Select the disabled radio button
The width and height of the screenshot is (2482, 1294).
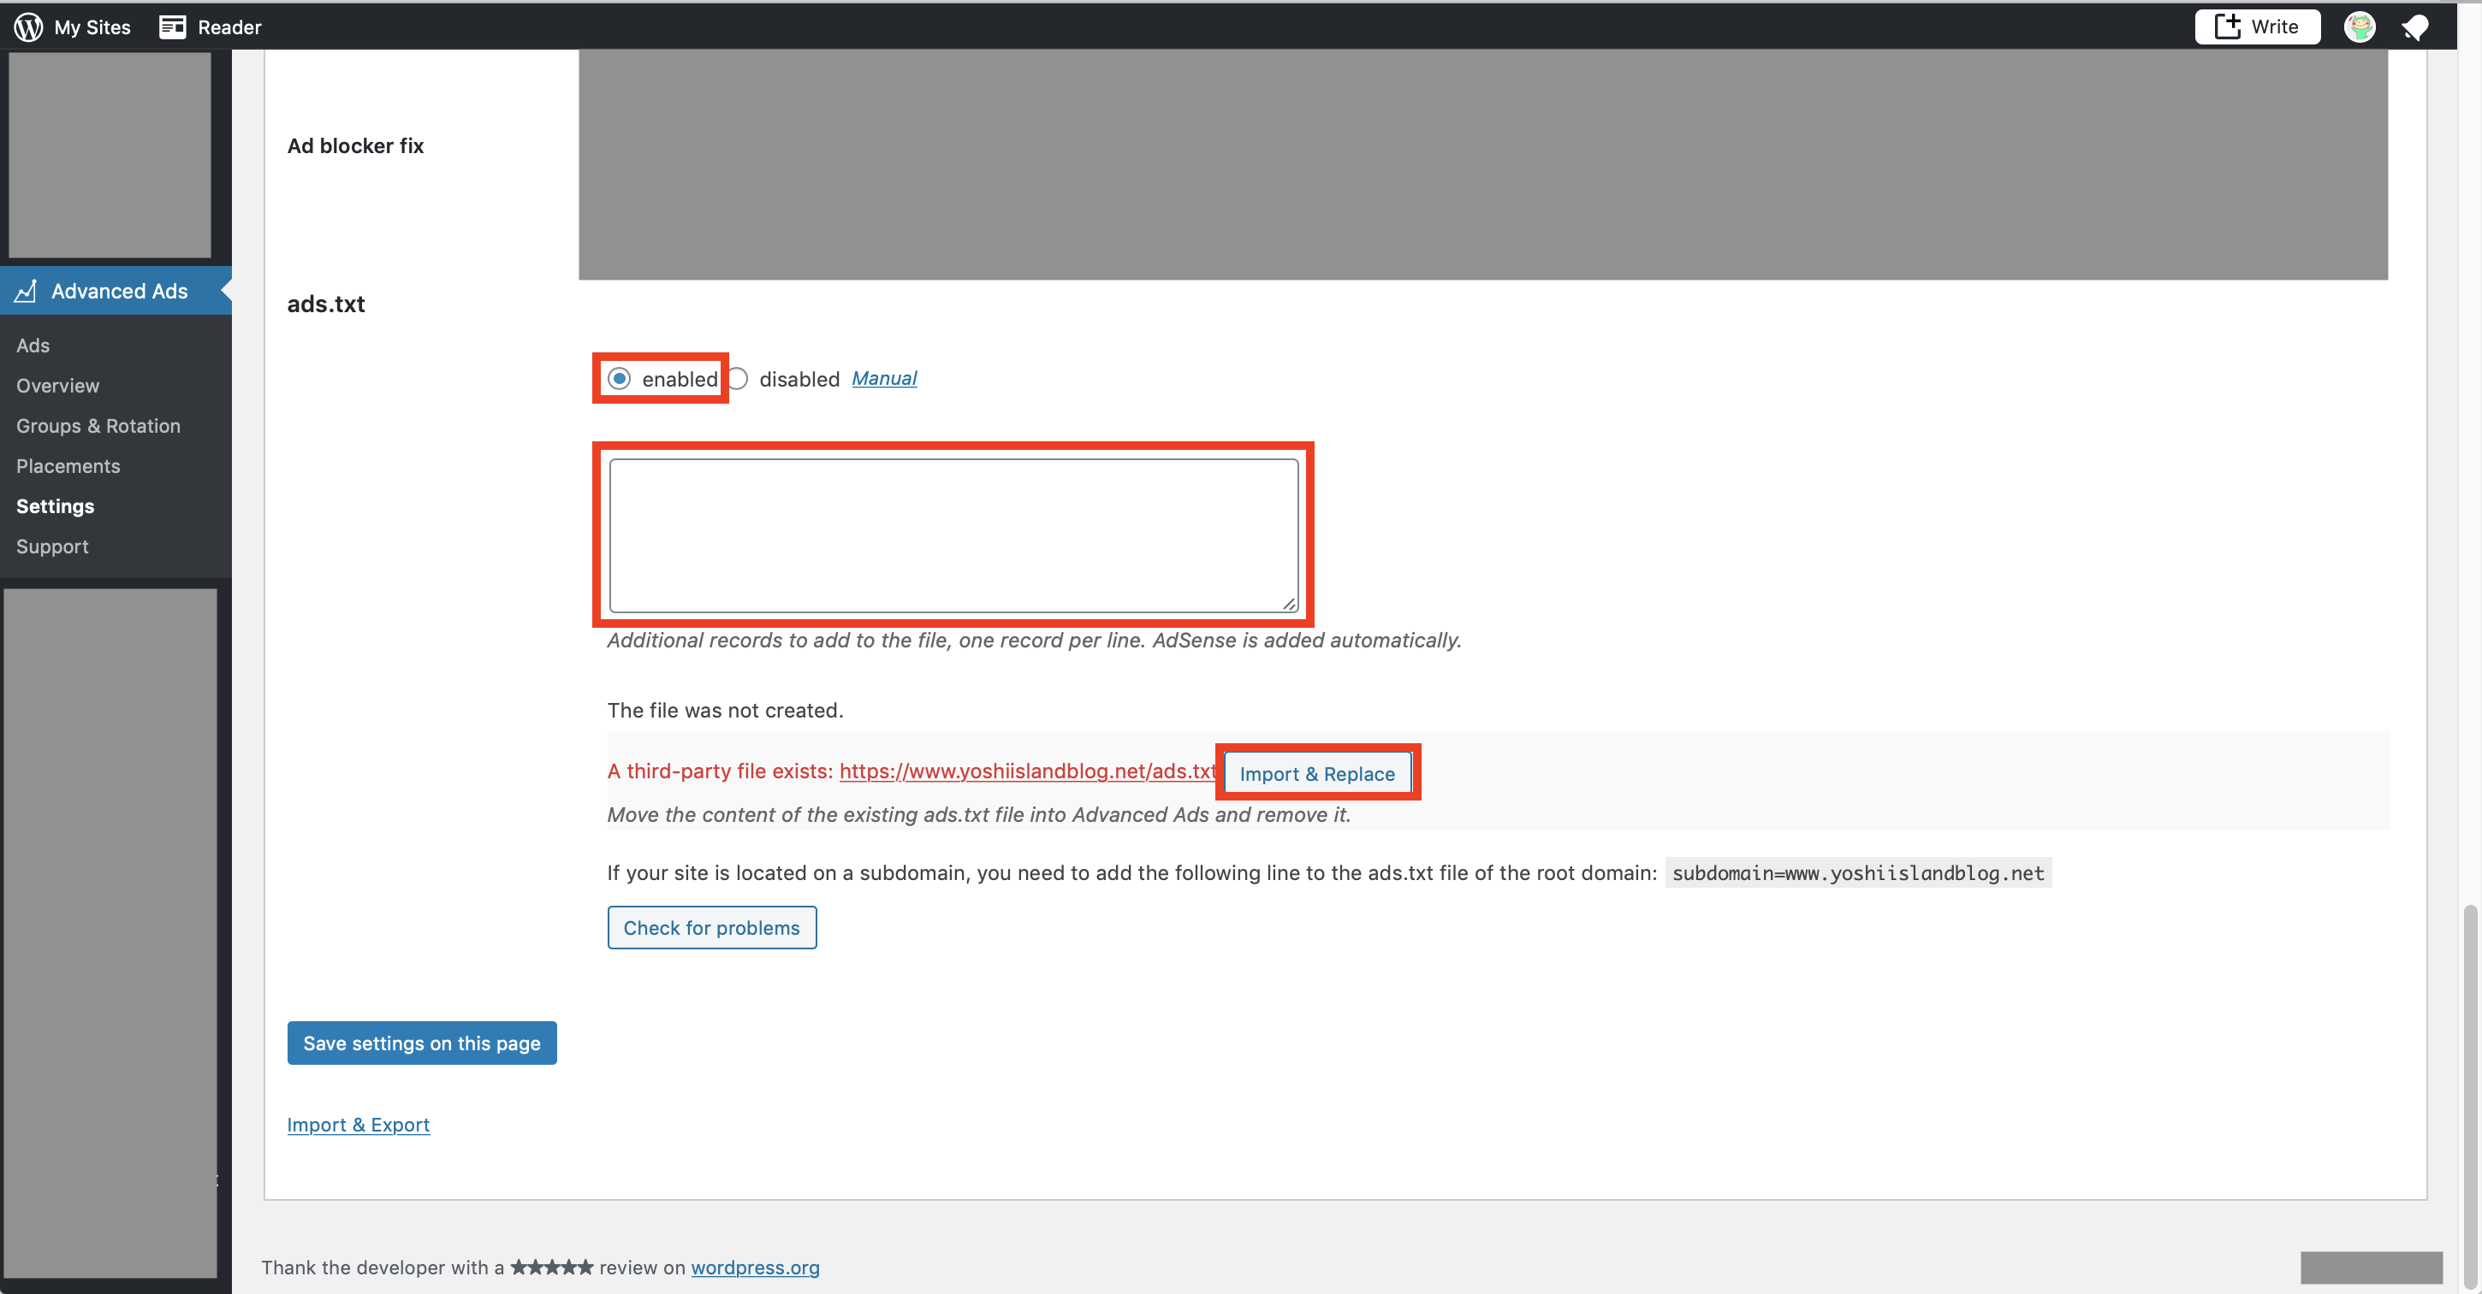click(x=737, y=380)
